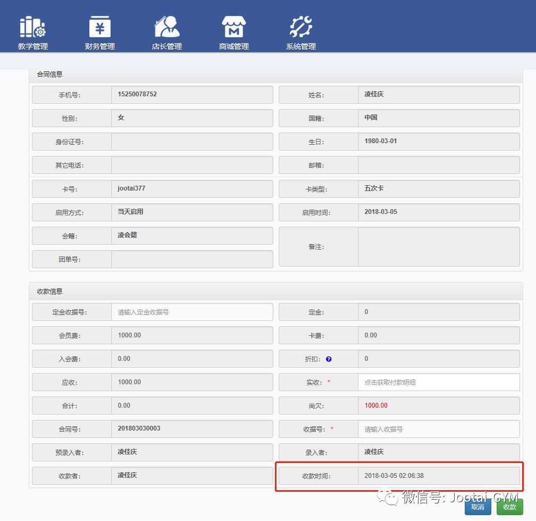Open the 教学管理 books icon

[32, 26]
